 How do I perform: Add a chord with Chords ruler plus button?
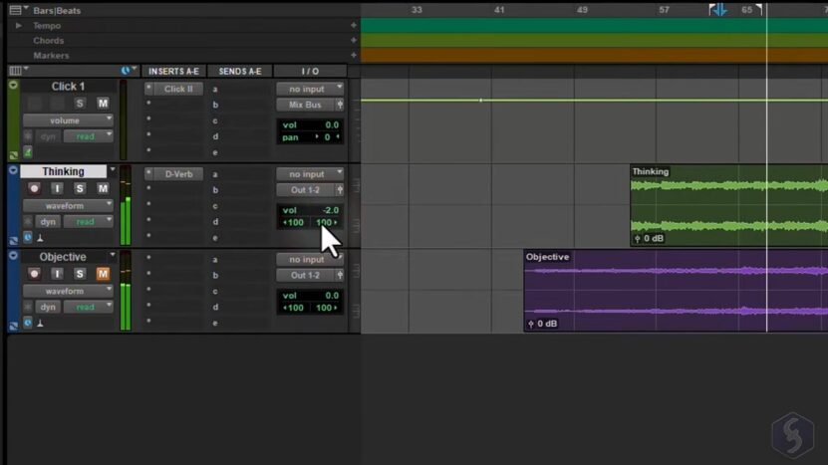click(x=354, y=40)
